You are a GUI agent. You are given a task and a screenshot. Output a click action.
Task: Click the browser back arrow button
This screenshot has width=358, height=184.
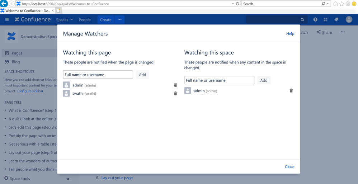point(4,4)
